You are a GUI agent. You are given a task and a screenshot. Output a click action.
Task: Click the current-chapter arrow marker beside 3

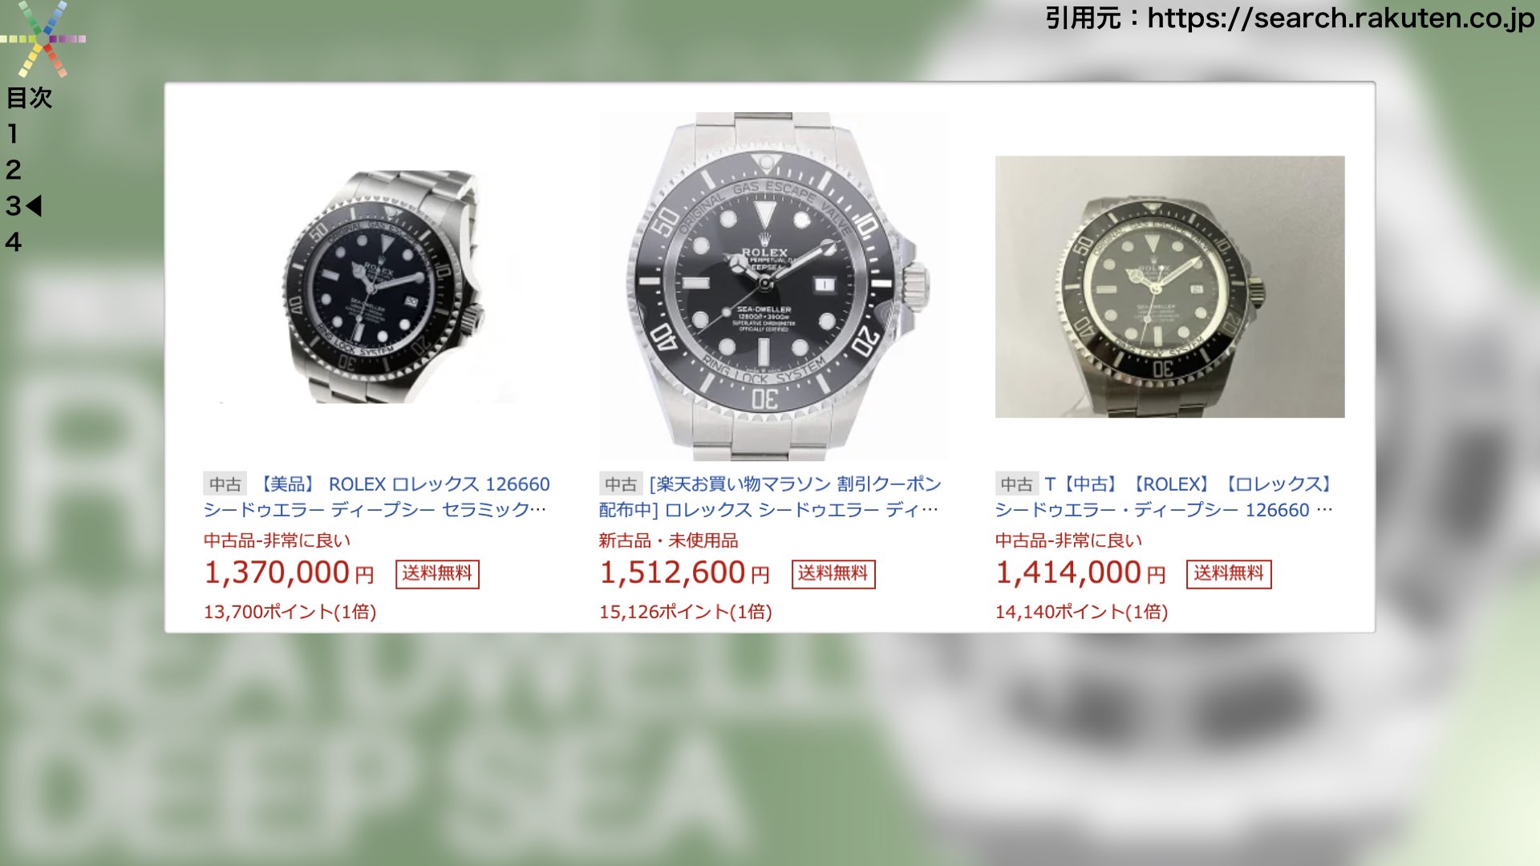(34, 206)
